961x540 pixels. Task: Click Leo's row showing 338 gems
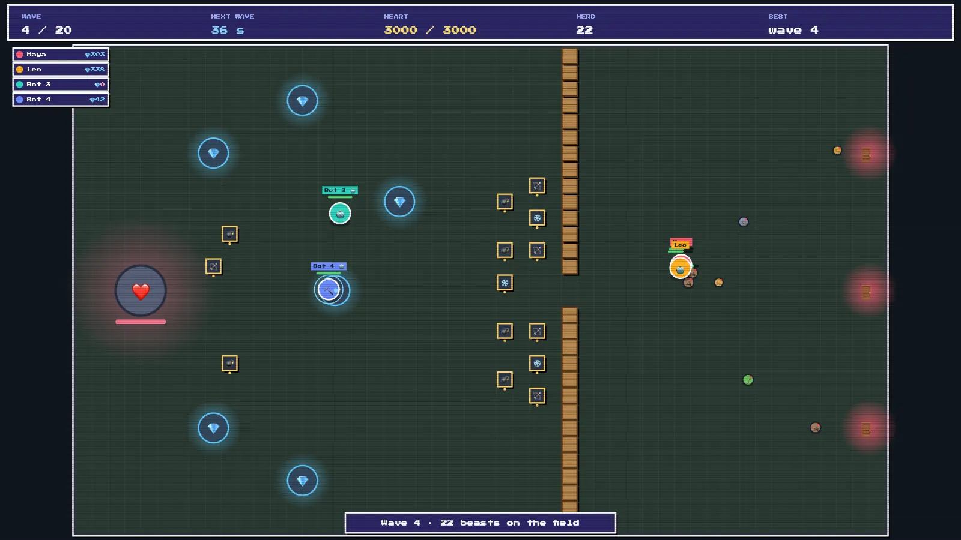pos(61,70)
